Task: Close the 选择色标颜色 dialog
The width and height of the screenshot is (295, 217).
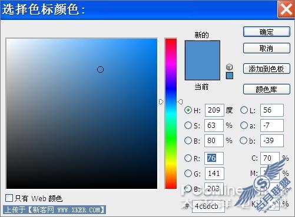Action: (286, 9)
